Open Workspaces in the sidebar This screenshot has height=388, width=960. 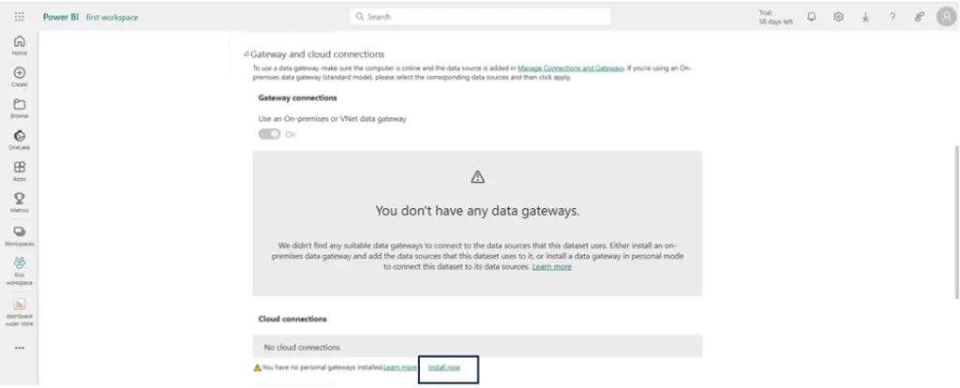(x=20, y=235)
